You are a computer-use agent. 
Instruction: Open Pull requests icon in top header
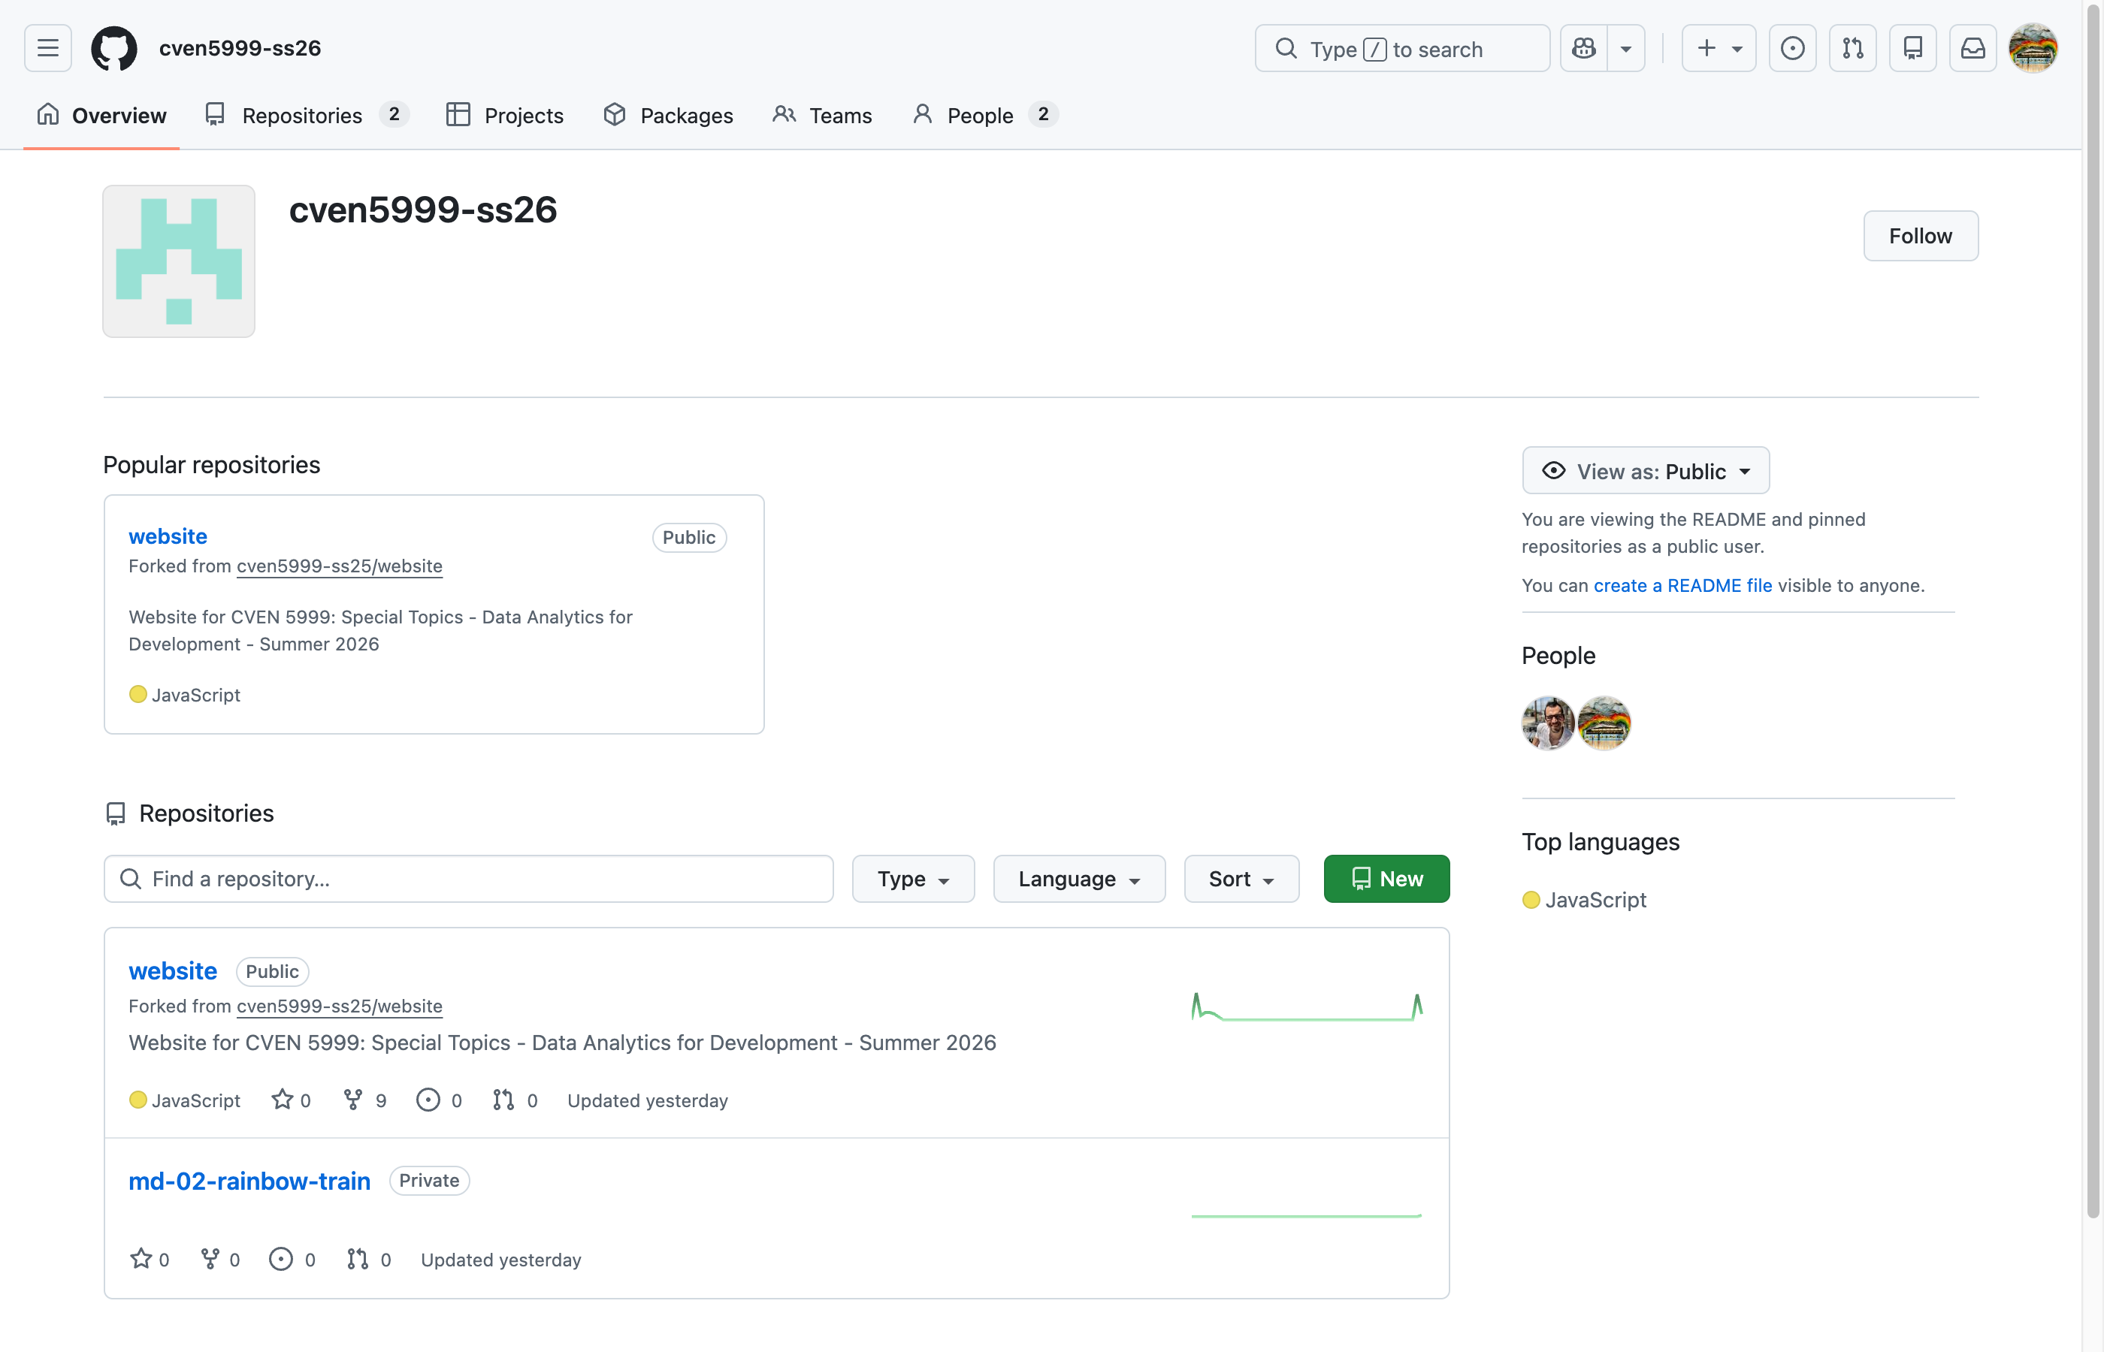pos(1853,48)
